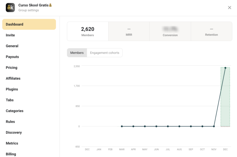Switch to the Engagement cohorts tab

105,53
